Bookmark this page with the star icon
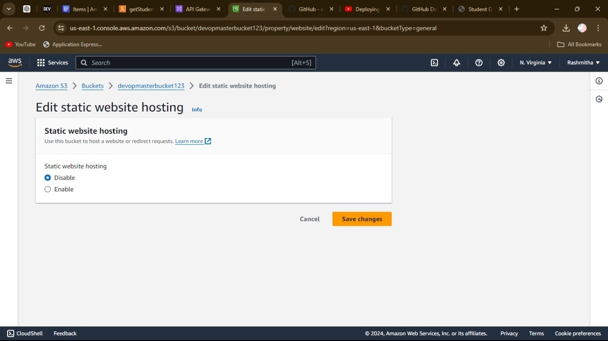The height and width of the screenshot is (341, 608). click(x=544, y=28)
